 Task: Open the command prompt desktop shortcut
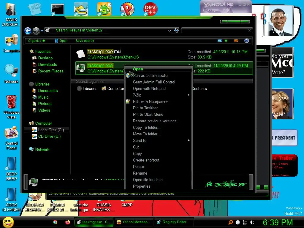point(58,9)
